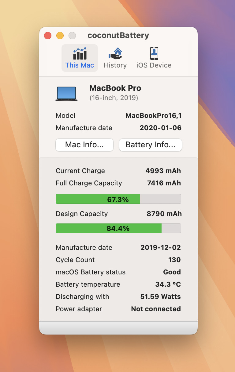Click the Battery Info... button

(151, 145)
